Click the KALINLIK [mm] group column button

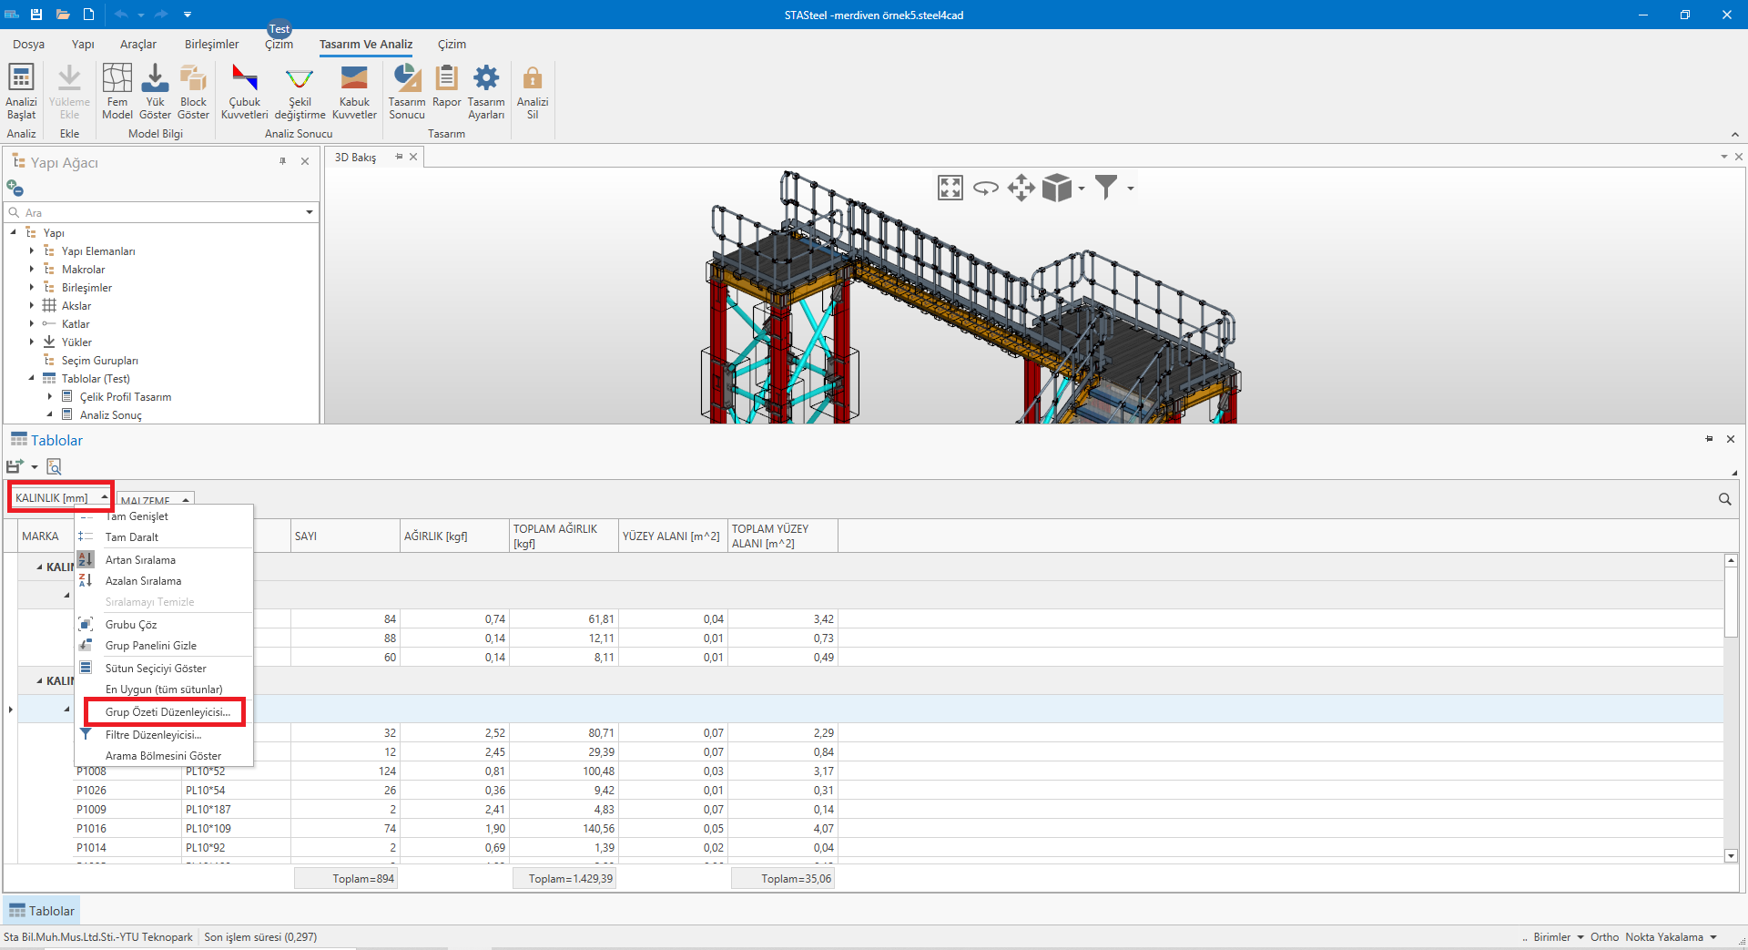[x=53, y=498]
